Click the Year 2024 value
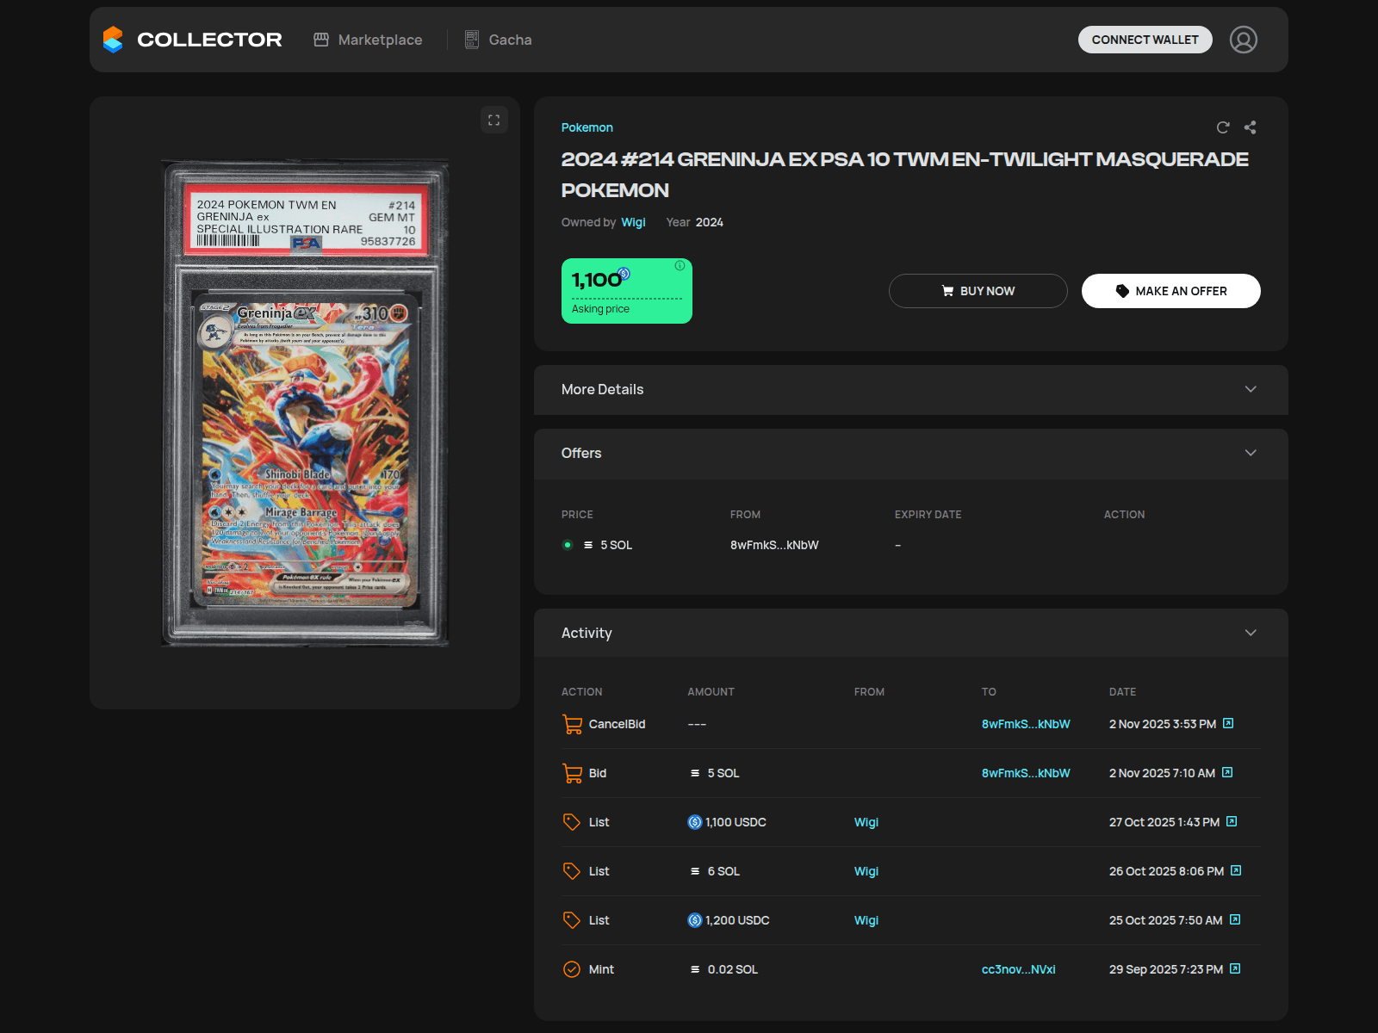 coord(710,222)
